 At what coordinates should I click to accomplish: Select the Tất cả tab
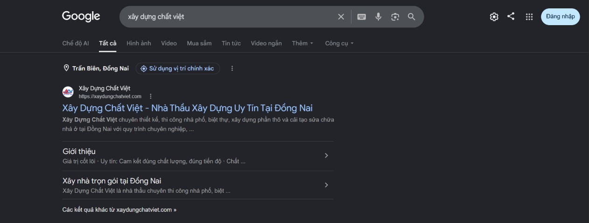(108, 43)
